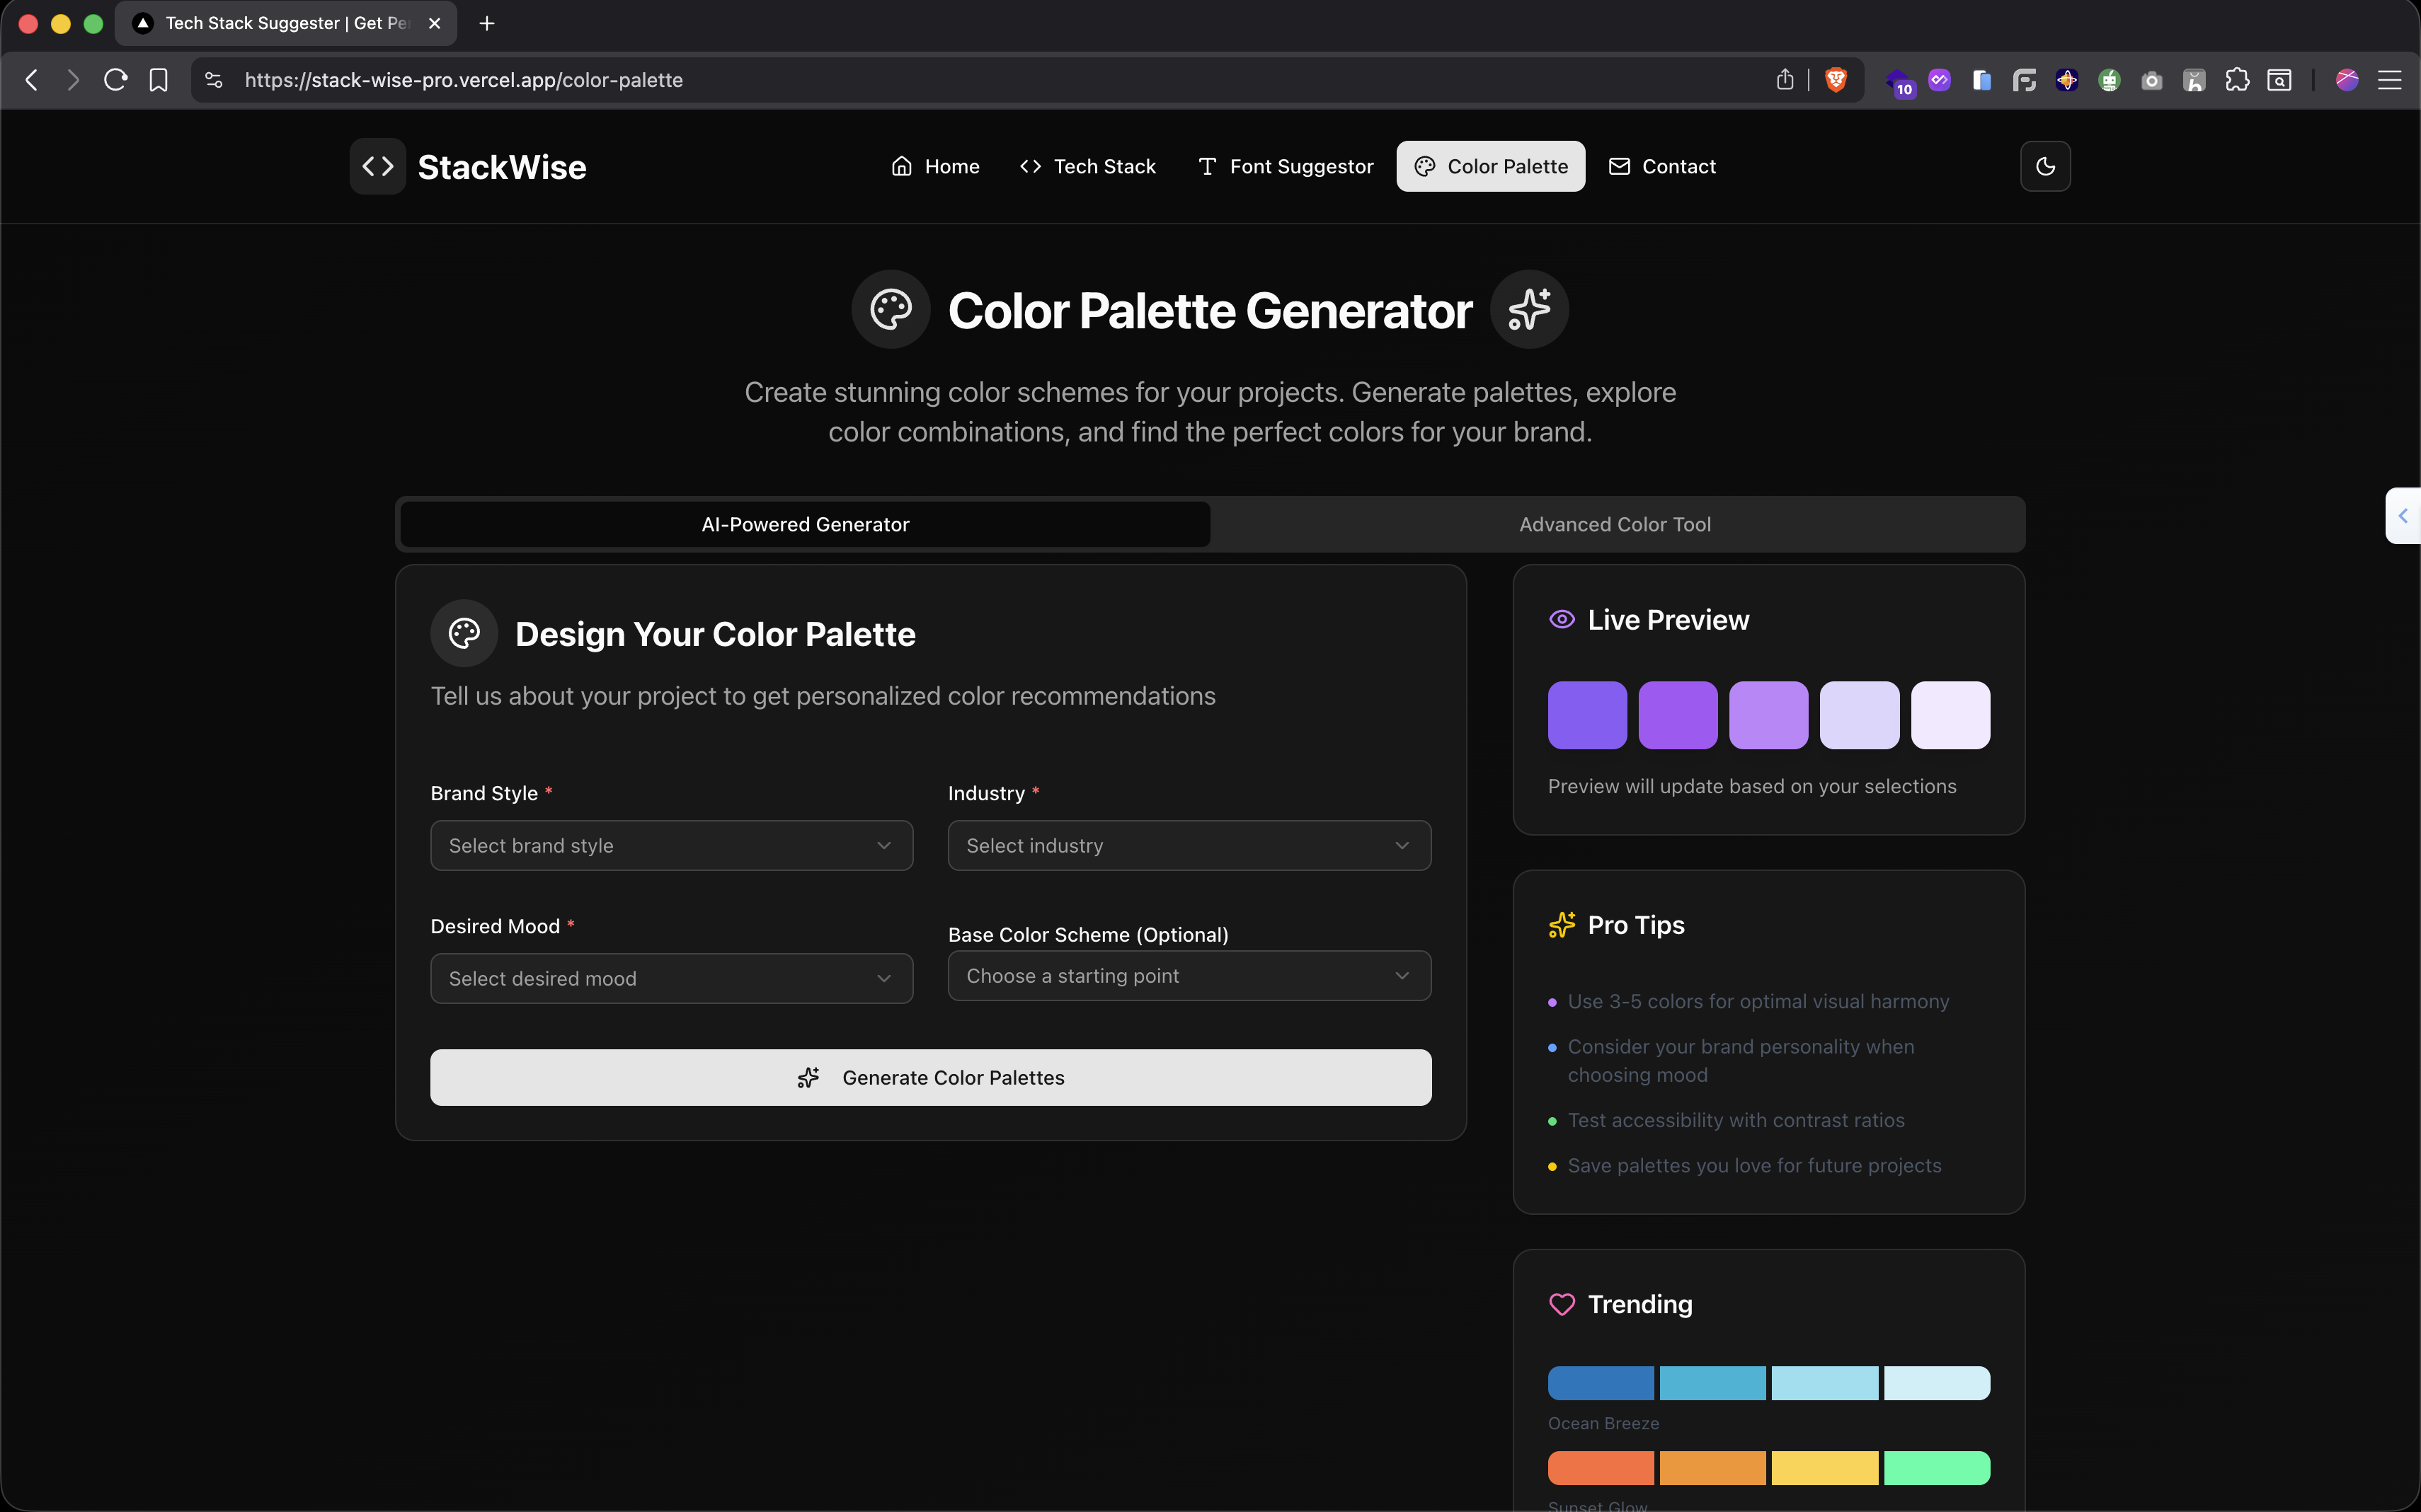Expand the Choose a starting point dropdown
This screenshot has height=1512, width=2421.
click(1189, 976)
